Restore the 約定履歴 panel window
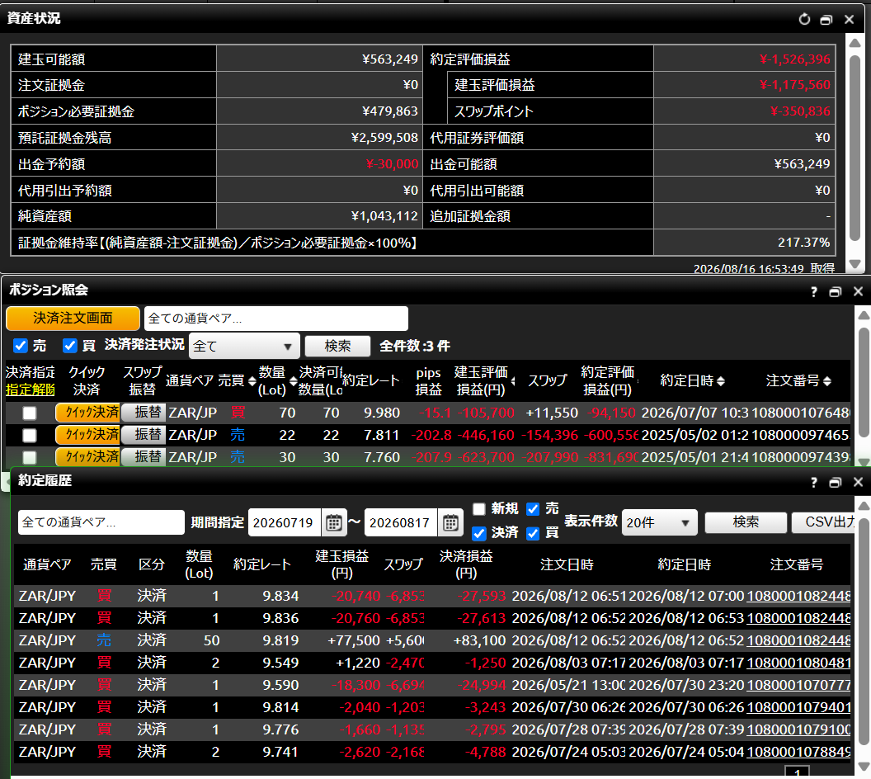 (x=836, y=482)
